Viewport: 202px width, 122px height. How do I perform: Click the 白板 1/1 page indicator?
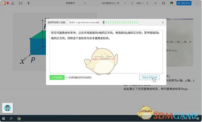[140, 3]
